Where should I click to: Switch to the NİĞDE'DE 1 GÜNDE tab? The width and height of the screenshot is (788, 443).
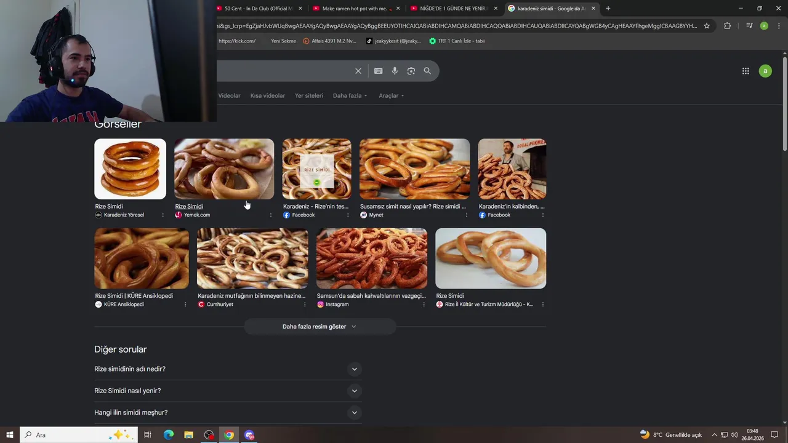click(454, 9)
